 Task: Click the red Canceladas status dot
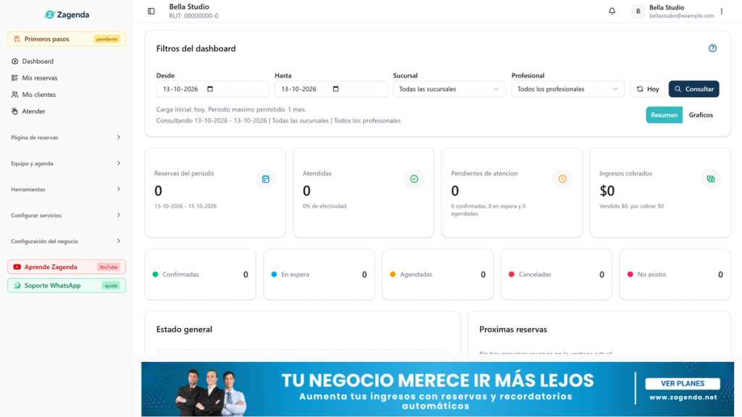pyautogui.click(x=512, y=274)
